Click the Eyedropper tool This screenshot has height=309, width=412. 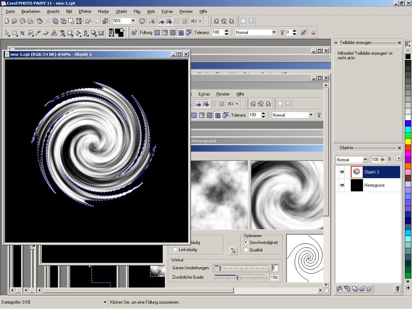pos(38,33)
